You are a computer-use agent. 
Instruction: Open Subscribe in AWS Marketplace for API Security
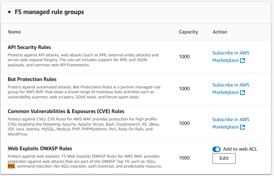[231, 57]
